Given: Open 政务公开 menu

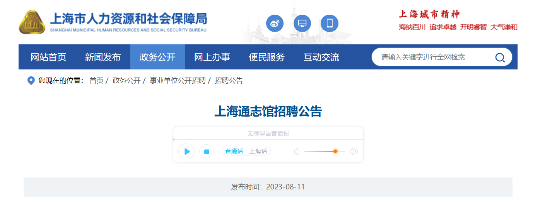Looking at the screenshot, I should [157, 57].
